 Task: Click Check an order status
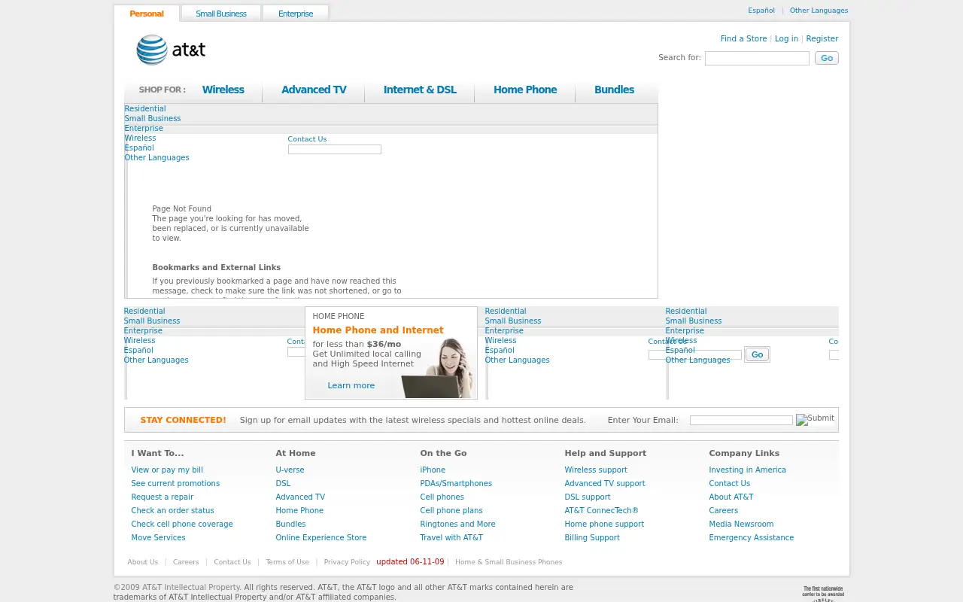[172, 510]
